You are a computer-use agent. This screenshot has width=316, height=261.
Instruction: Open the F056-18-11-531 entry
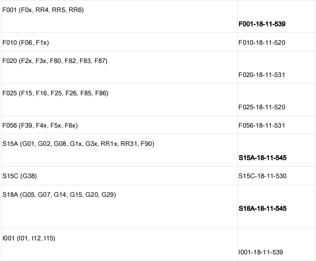[x=262, y=125]
